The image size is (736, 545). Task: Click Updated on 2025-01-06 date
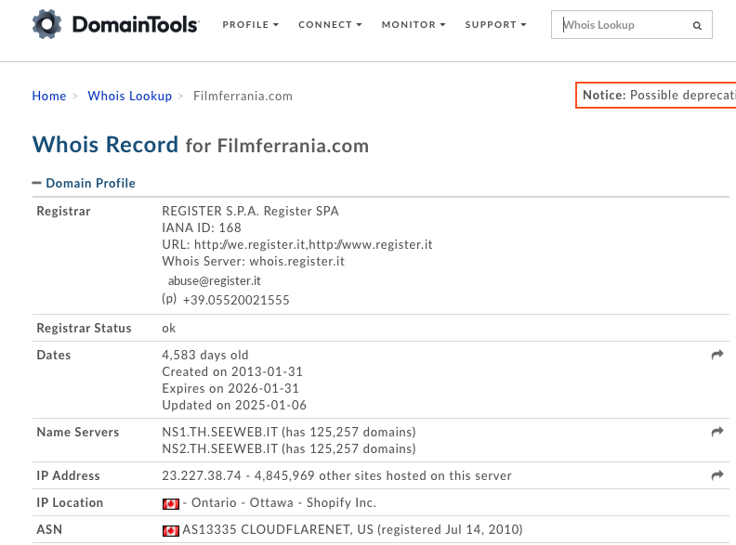point(234,405)
